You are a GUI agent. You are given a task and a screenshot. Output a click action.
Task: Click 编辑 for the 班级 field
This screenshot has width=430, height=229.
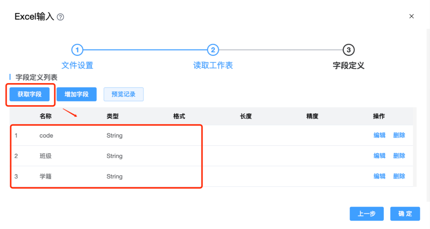pyautogui.click(x=379, y=156)
